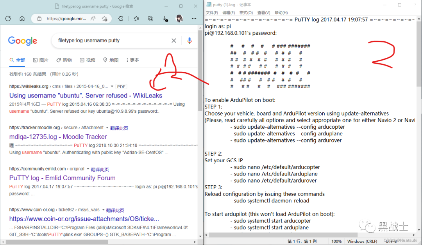Image resolution: width=422 pixels, height=245 pixels.
Task: Click browser scrollbar down arrow
Action: (200, 236)
